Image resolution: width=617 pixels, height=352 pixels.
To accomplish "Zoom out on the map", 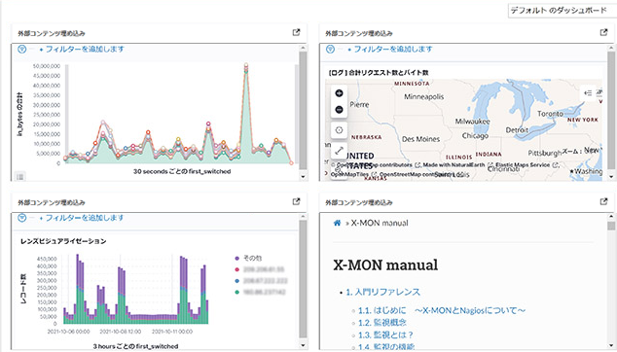I will coord(339,109).
